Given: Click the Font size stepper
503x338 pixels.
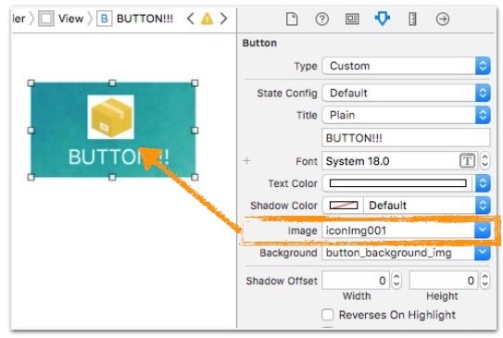Looking at the screenshot, I should point(484,160).
